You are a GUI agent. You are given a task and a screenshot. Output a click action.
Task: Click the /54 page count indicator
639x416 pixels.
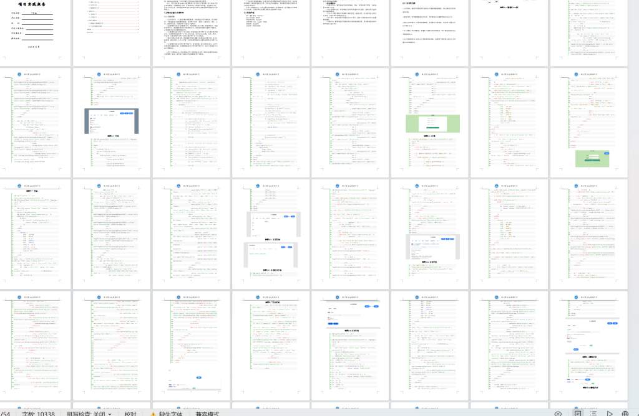(x=6, y=414)
